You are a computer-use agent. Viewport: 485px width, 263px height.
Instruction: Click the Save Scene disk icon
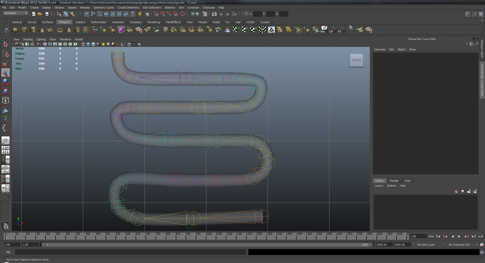[x=47, y=14]
